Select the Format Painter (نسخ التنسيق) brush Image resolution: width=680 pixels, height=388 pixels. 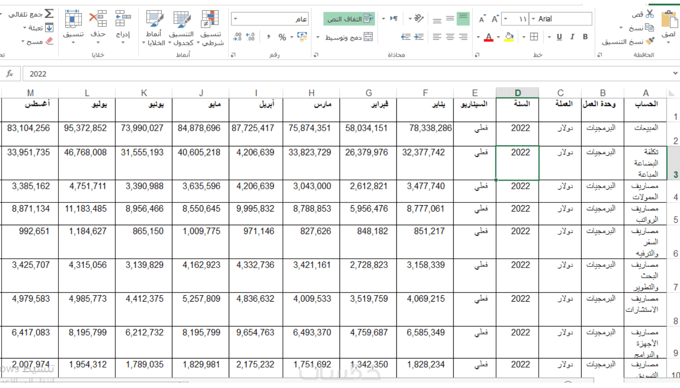click(650, 41)
